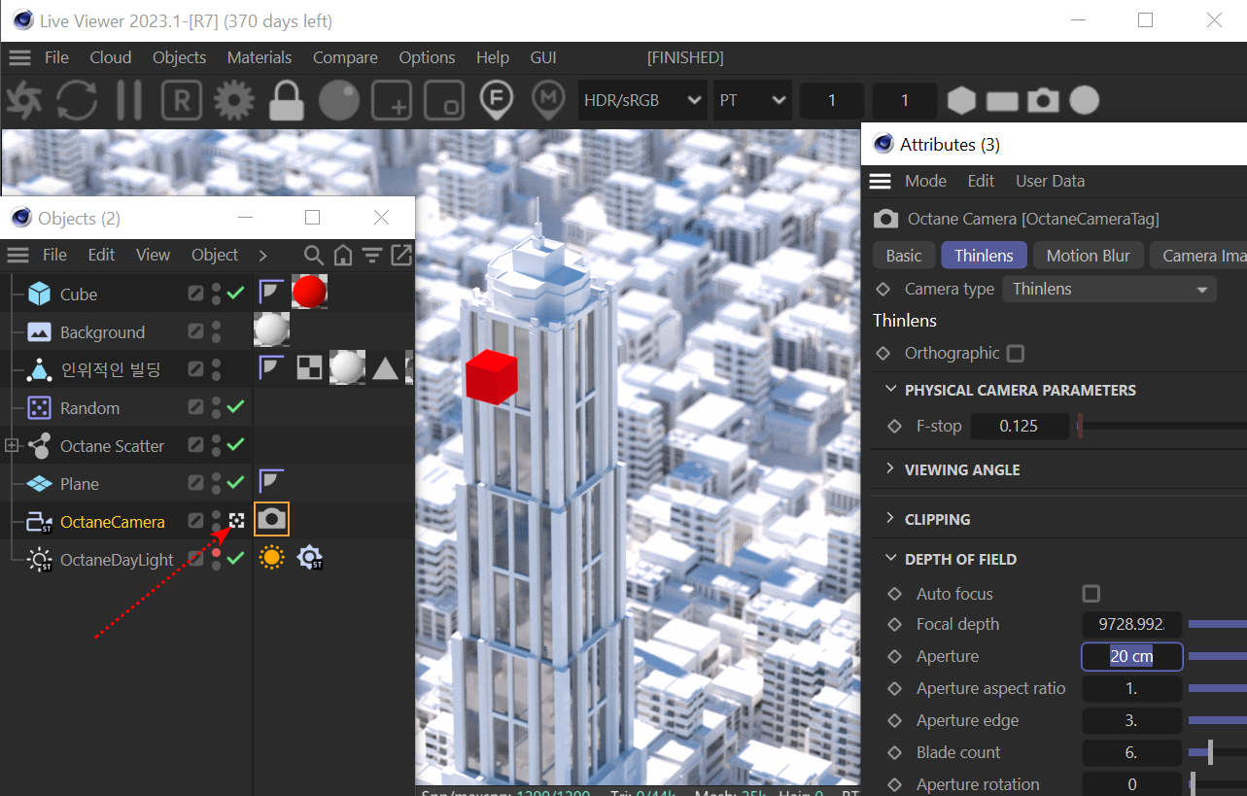Open the Live Viewer hamburger menu
The width and height of the screenshot is (1247, 796).
coord(19,57)
